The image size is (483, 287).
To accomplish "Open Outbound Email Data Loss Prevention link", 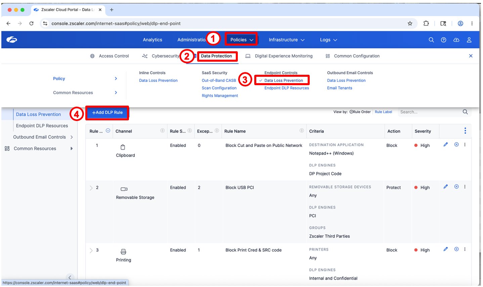I will (346, 80).
